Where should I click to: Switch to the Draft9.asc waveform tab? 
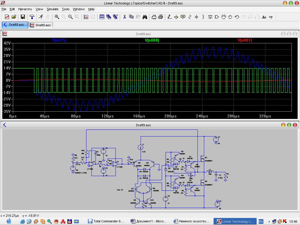[41, 25]
